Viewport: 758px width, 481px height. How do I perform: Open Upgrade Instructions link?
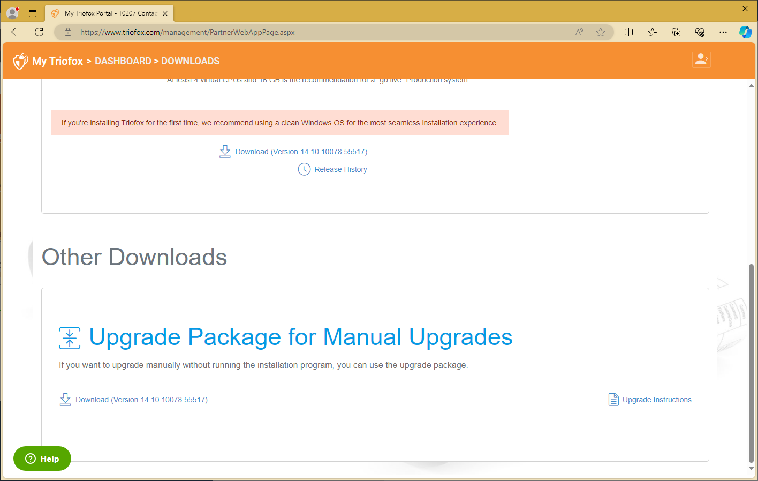(x=657, y=400)
